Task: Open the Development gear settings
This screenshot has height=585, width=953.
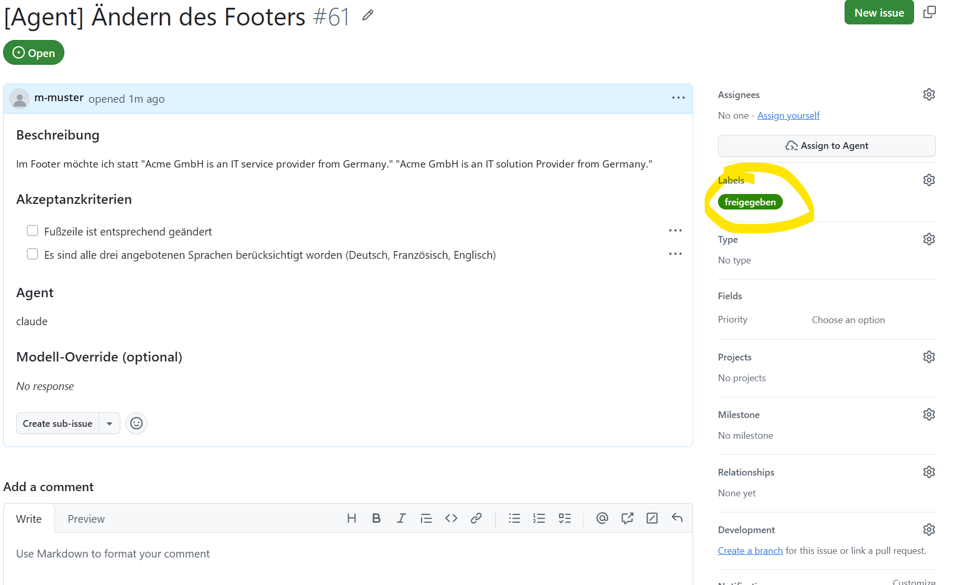Action: point(929,530)
